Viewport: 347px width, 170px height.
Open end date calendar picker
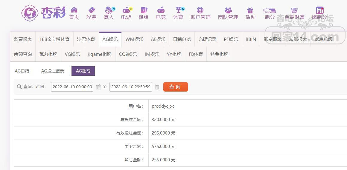[x=157, y=87]
